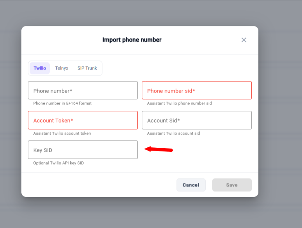302x228 pixels.
Task: Click the red arrow annotation
Action: (158, 149)
